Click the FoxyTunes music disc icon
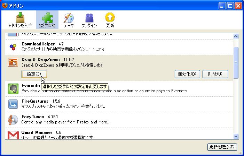Image resolution: width=244 pixels, height=156 pixels. click(13, 120)
